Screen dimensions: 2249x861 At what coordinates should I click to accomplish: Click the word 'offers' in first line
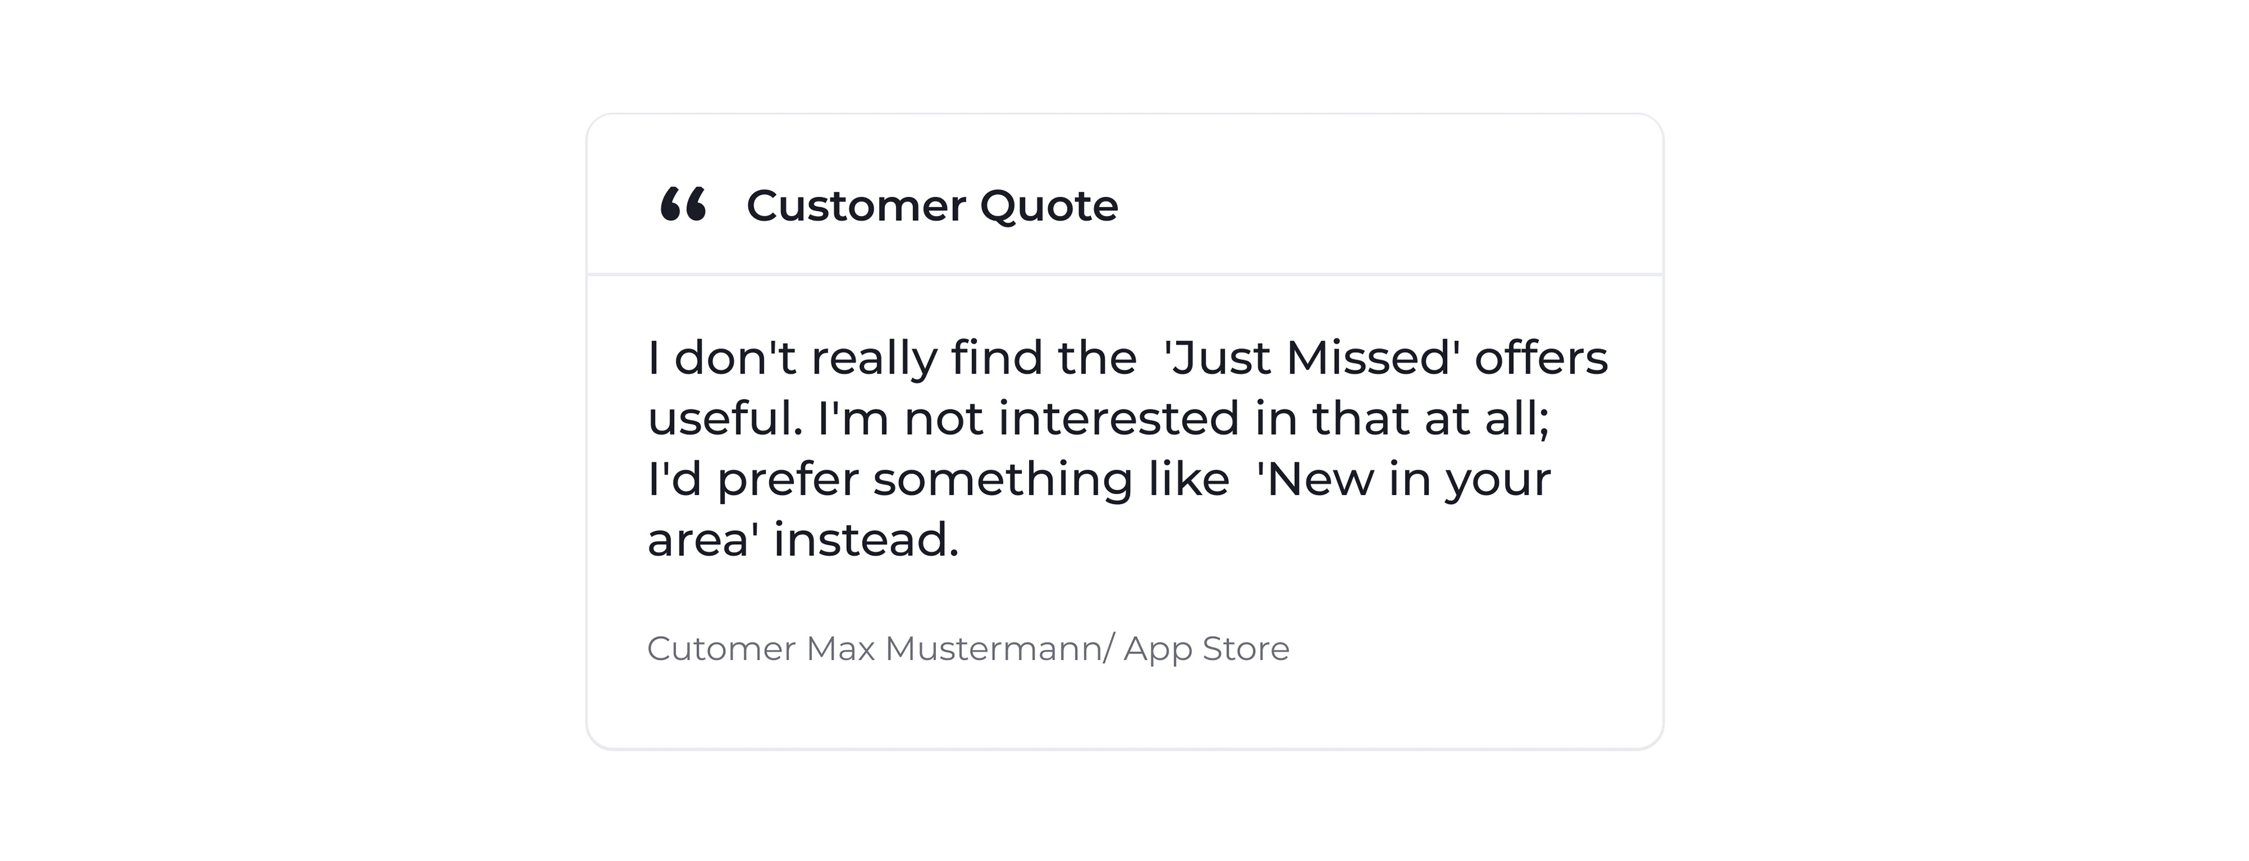click(1541, 357)
